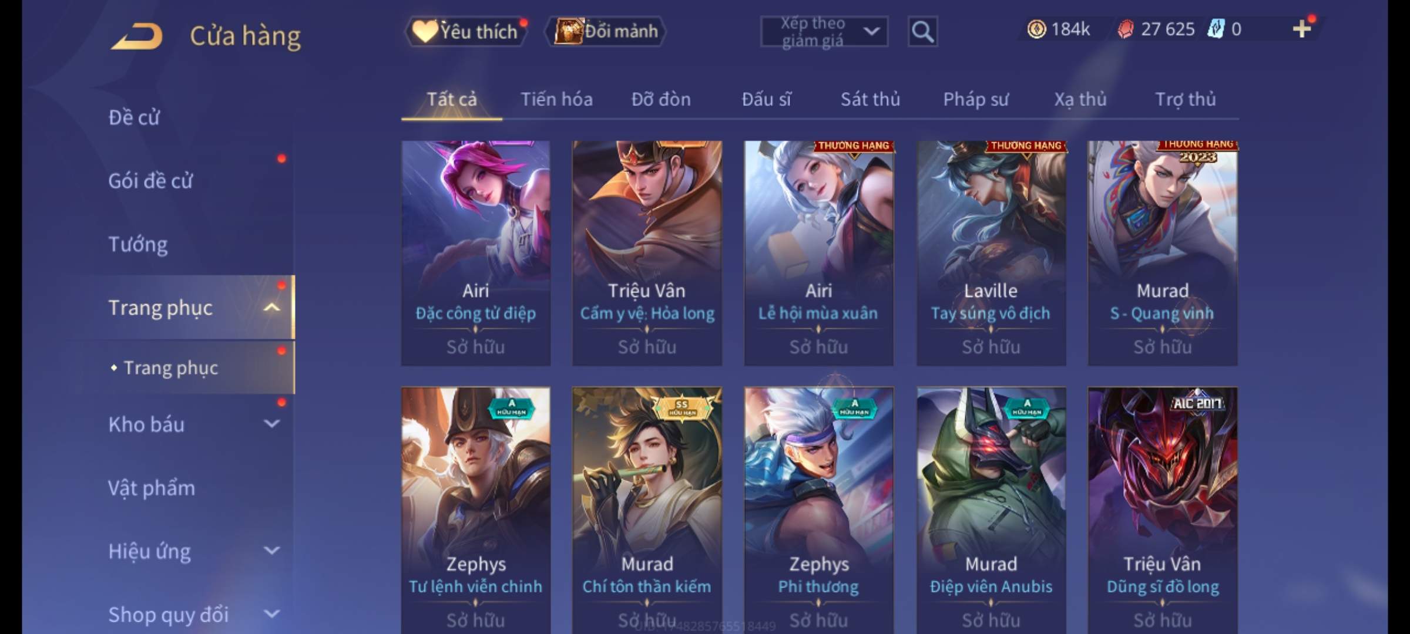This screenshot has height=634, width=1410.
Task: Open the Yêu thích heart favorites
Action: pyautogui.click(x=465, y=31)
